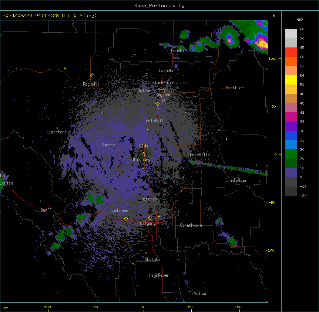The height and width of the screenshot is (312, 319).
Task: Click the intense yellow storm core in northeast corner
Action: coord(263,44)
